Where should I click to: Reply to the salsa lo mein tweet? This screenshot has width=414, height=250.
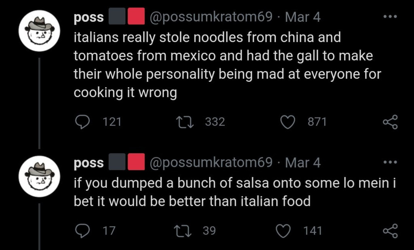coord(82,231)
